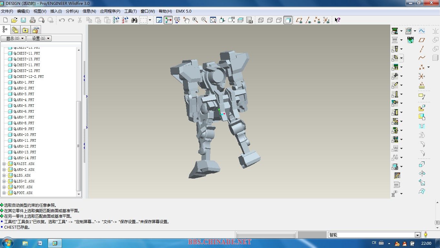
Task: Open the 智能 selection filter dropdown
Action: [x=417, y=235]
